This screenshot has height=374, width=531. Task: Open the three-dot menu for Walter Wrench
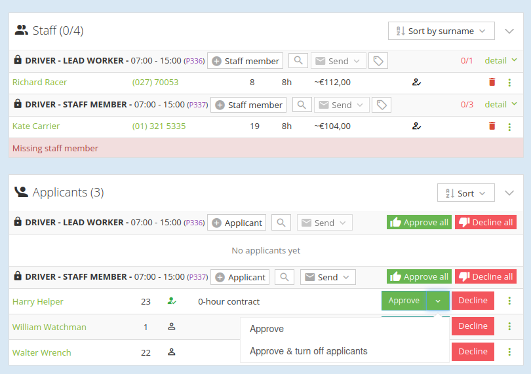(x=509, y=352)
